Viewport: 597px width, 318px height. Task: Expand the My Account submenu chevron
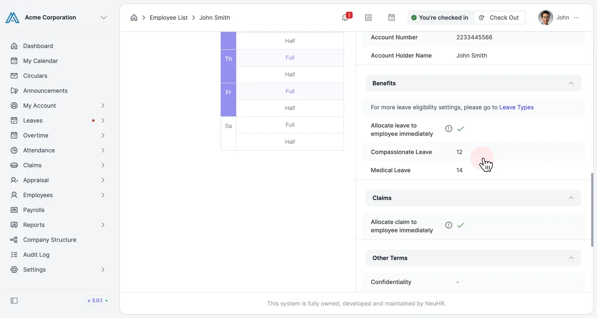pyautogui.click(x=103, y=106)
